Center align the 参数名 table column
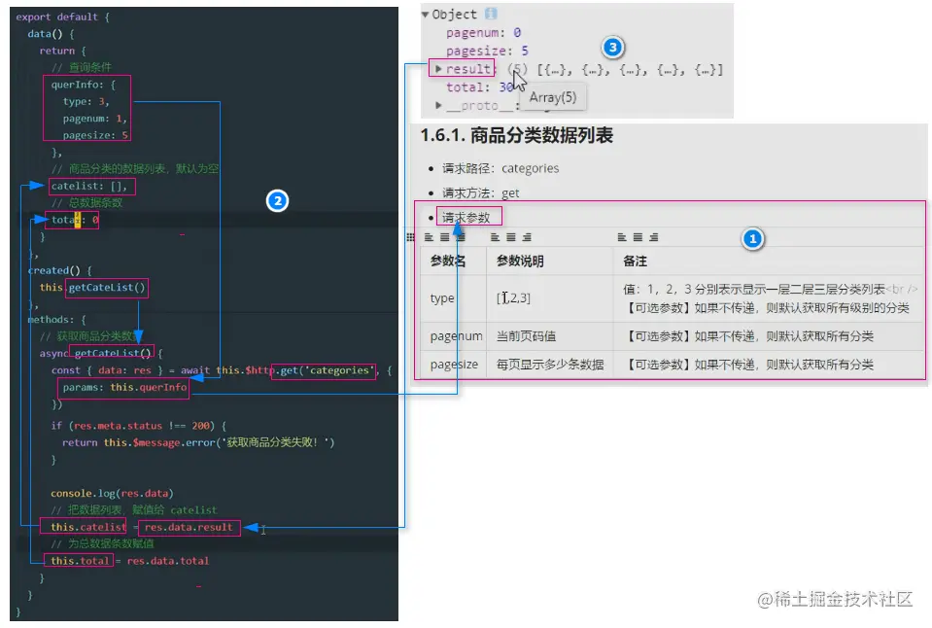The height and width of the screenshot is (628, 932). click(x=444, y=237)
